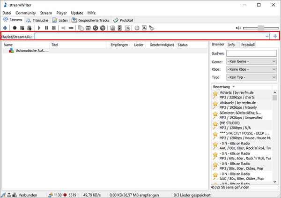Open the Typ dropdown showing Kein Typ
Viewport: 281px width, 198px height.
pos(251,77)
